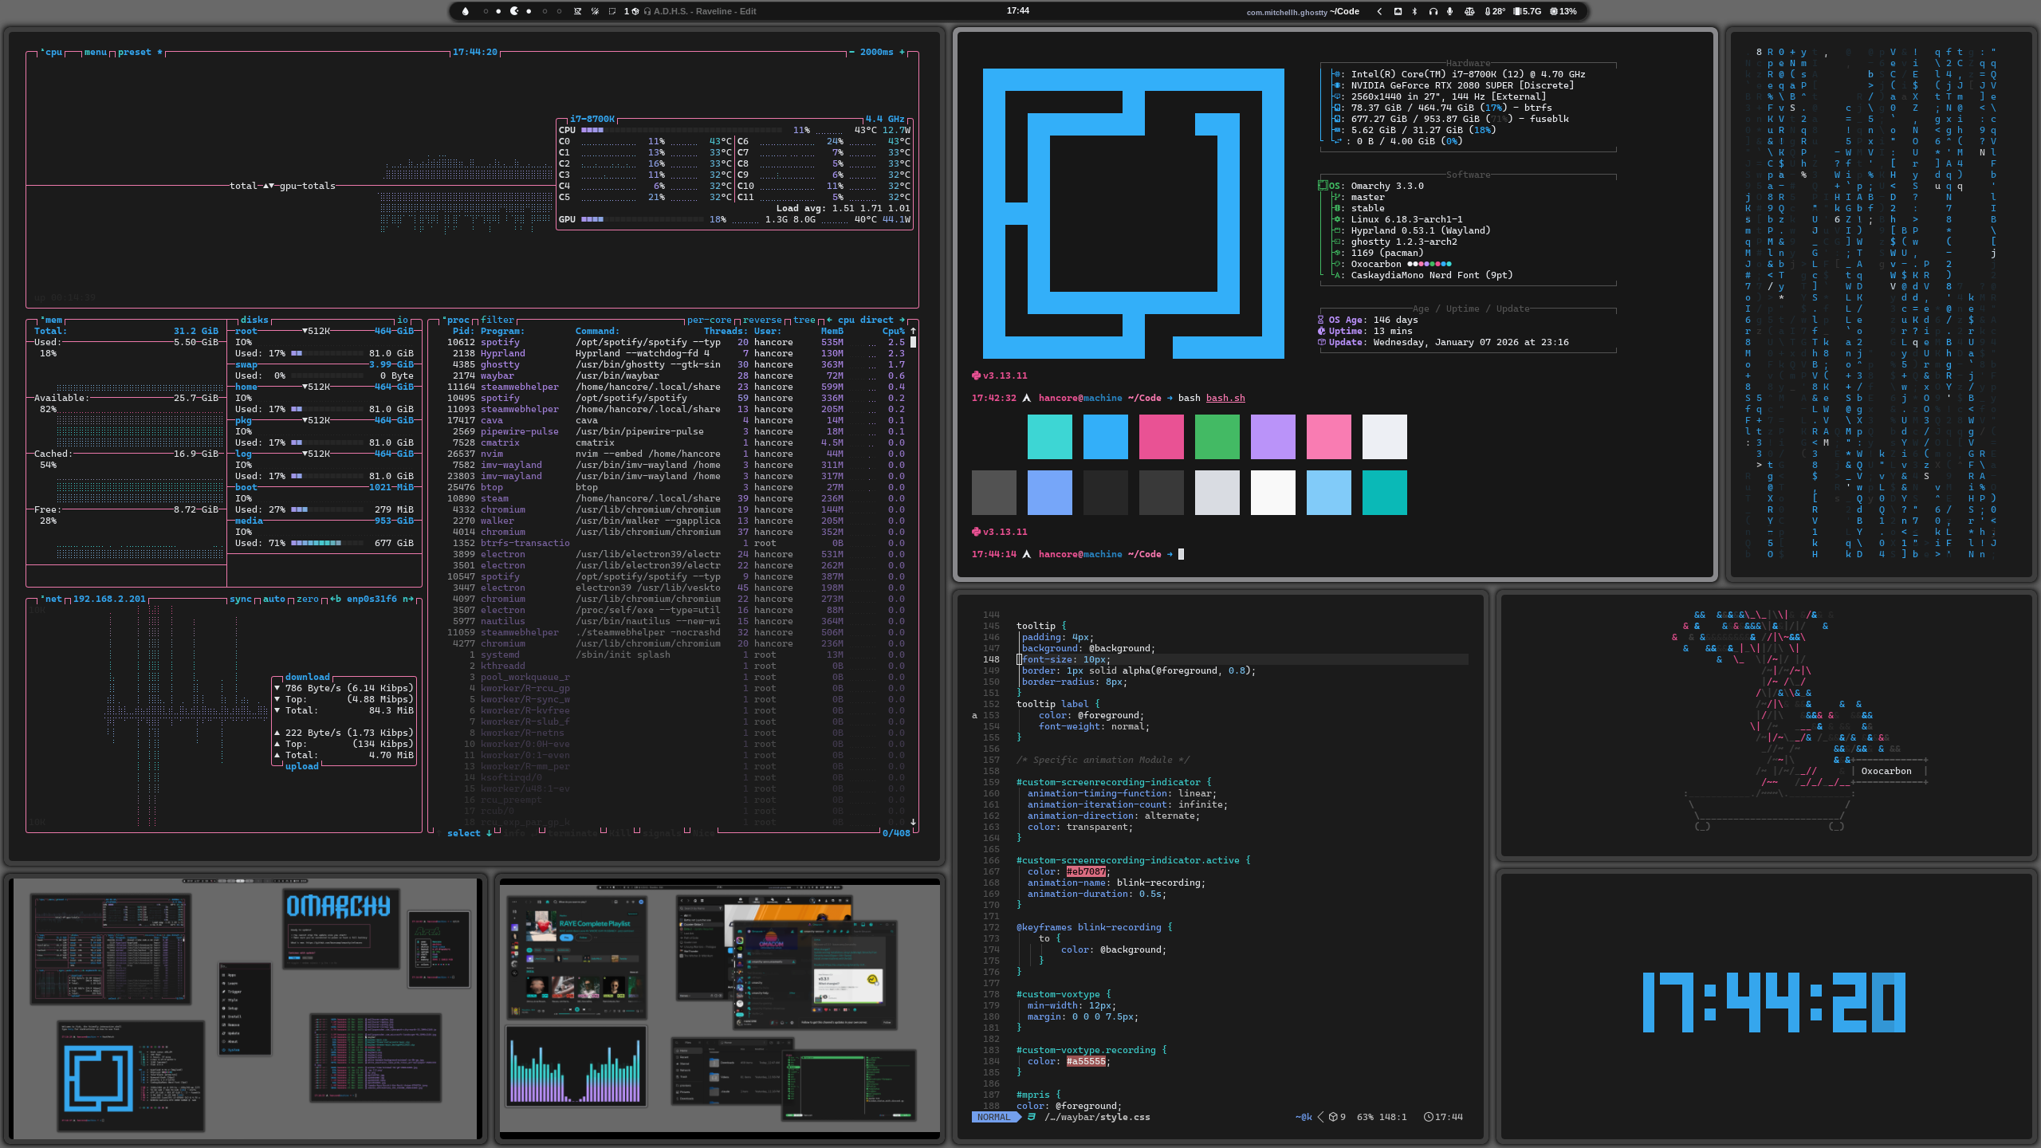This screenshot has height=1148, width=2041.
Task: Click the 'preset' item in btop header
Action: click(x=134, y=52)
